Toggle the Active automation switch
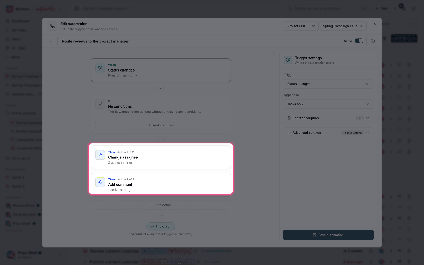Viewport: 424px width, 265px height. coord(359,41)
